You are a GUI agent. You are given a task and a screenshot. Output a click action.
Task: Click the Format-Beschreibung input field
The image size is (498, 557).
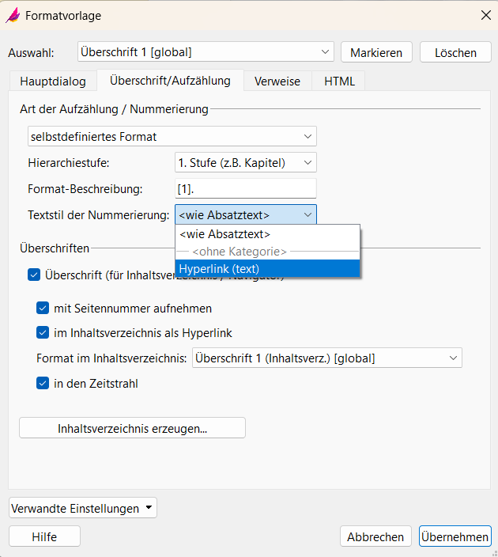(x=245, y=188)
